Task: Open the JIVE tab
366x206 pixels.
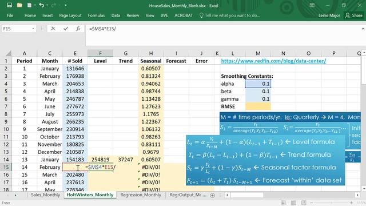Action: click(x=164, y=15)
